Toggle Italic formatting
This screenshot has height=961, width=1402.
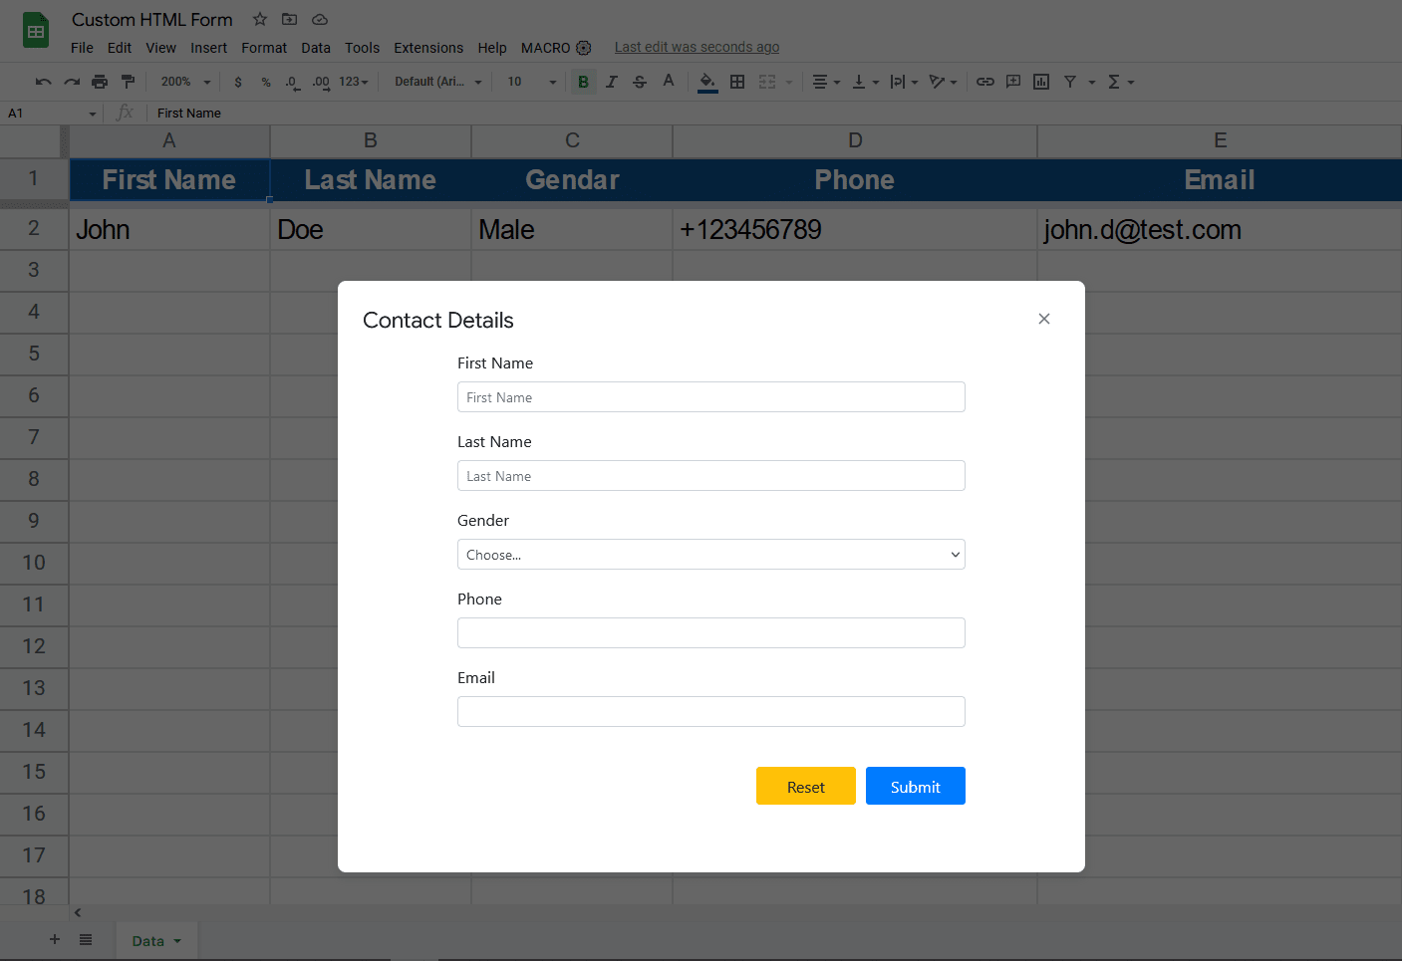612,82
